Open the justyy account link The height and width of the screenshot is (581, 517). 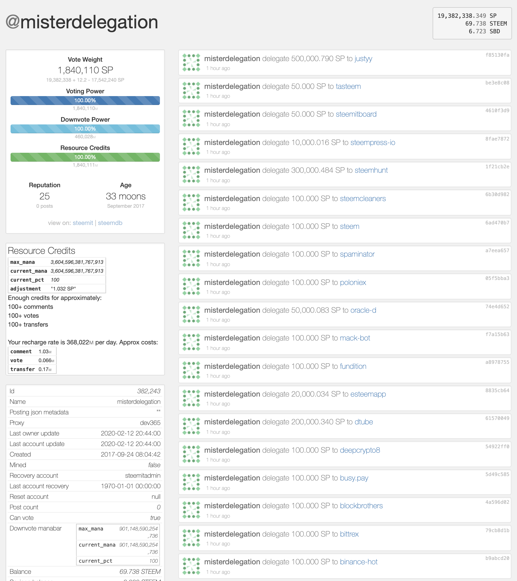coord(363,59)
